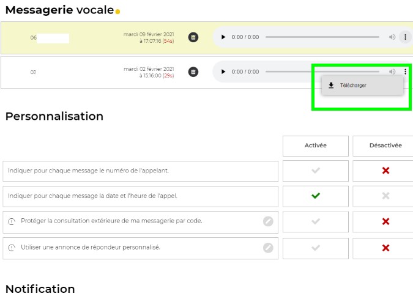Click the date mardi 02 février 2021
Viewport: 413px width, 299px height.
149,69
